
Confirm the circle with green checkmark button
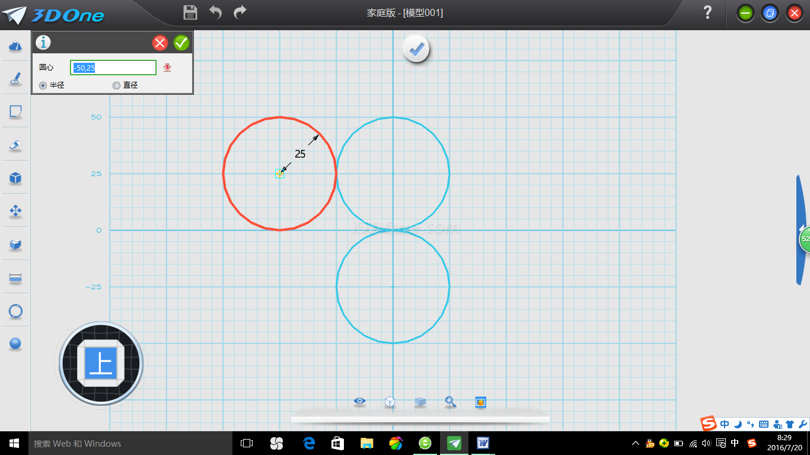[181, 43]
